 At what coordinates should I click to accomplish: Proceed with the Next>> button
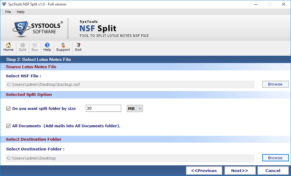(240, 171)
